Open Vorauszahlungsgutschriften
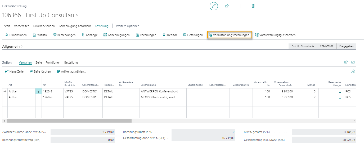Image resolution: width=364 pixels, height=148 pixels. pos(275,35)
